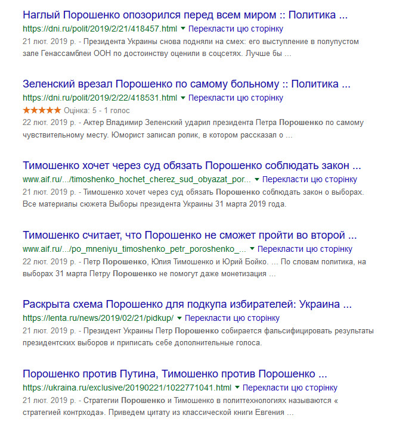409x431 pixels.
Task: Click the green URL https://ukraina.ru/exclusive/20190221
Action: 127,388
